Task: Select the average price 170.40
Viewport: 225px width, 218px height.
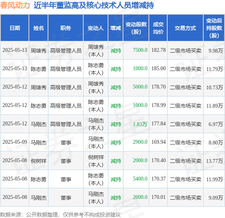Action: (x=159, y=161)
